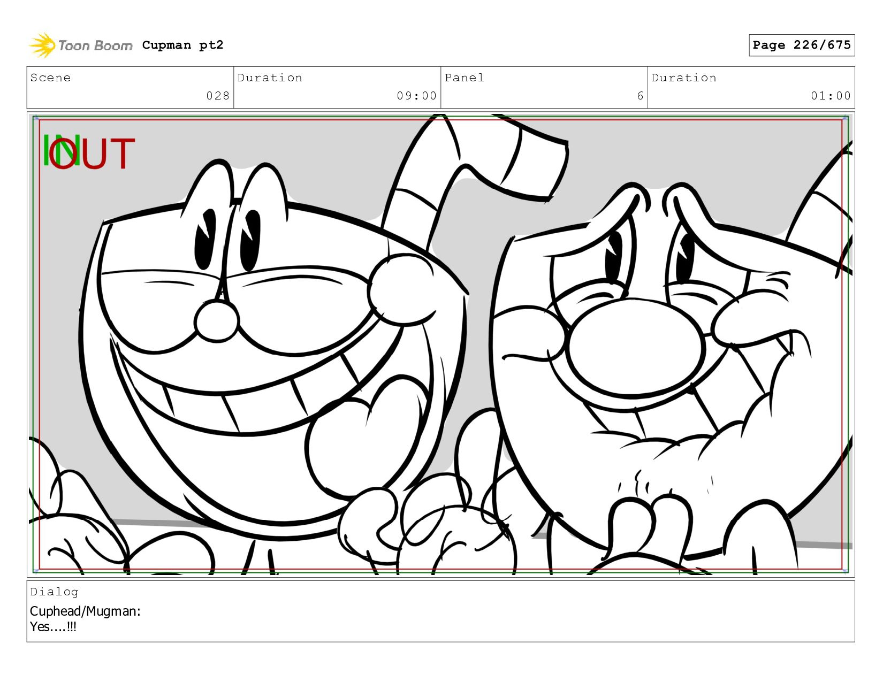Click the Toon Boom starburst logo icon
Viewport: 883px width, 682px height.
[42, 45]
